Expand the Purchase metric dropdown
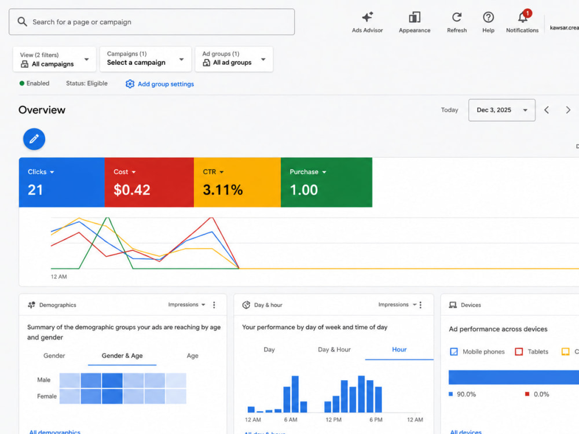 pos(324,172)
